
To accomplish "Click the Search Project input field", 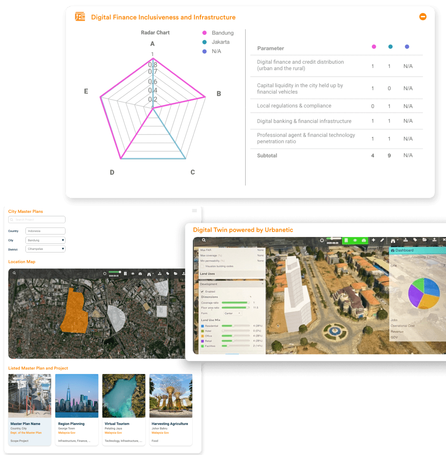I will [37, 219].
